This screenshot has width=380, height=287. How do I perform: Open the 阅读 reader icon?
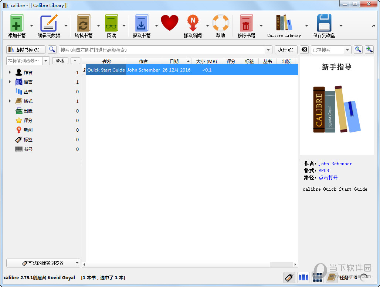point(111,23)
